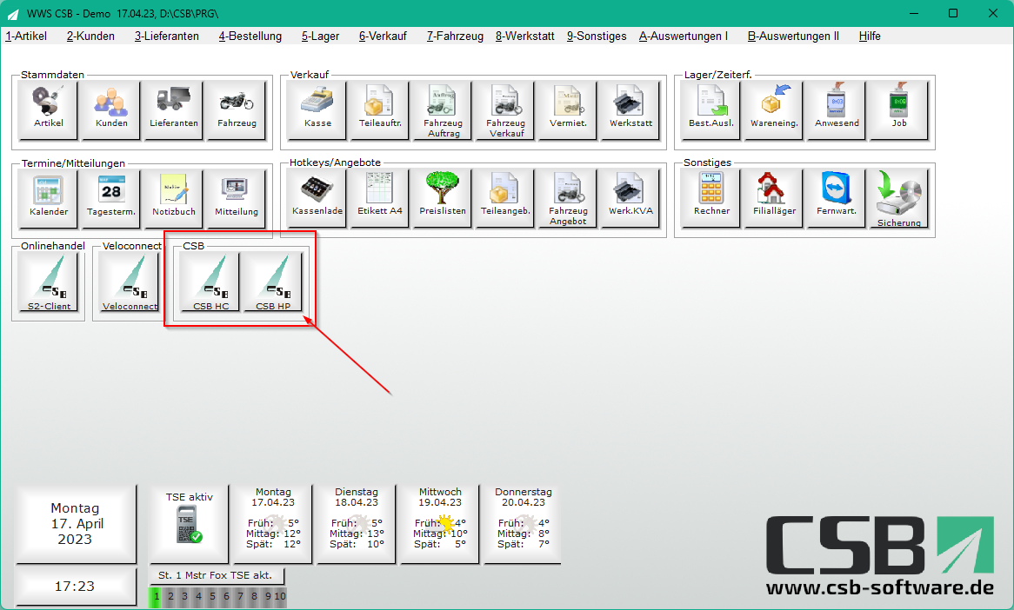Click the Mittwoch 19.04.23 weather tile
Viewport: 1014px width, 610px height.
pyautogui.click(x=440, y=524)
